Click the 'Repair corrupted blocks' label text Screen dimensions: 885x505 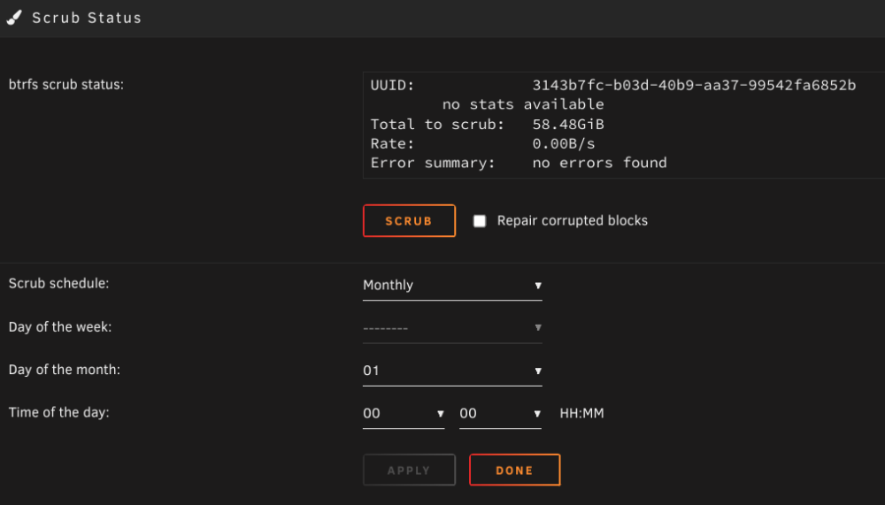click(x=573, y=220)
